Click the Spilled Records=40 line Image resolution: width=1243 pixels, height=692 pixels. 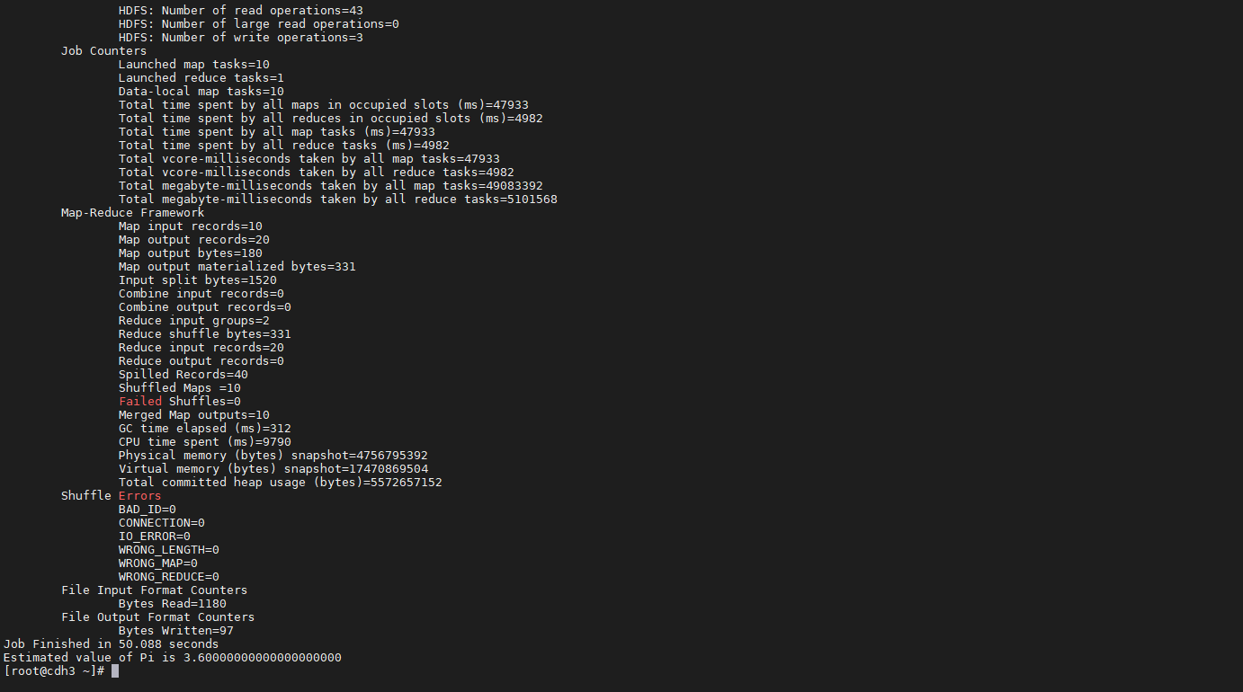coord(183,375)
